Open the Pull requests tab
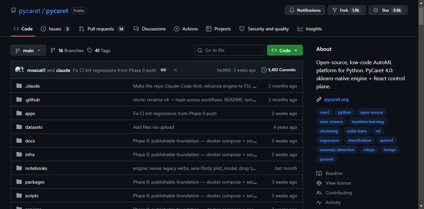Viewport: 424px width, 209px height. (x=102, y=29)
